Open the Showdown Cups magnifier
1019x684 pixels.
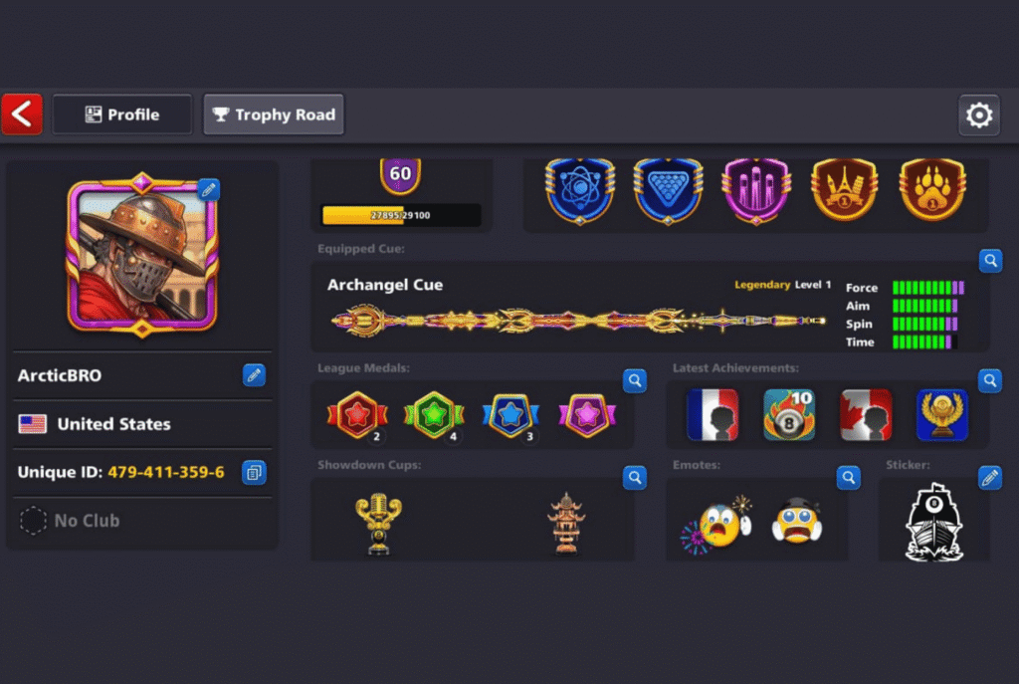[634, 477]
